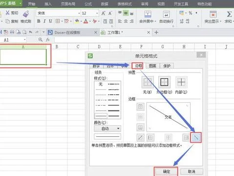Select top vertical align icon
Screen dimensions: 234x176
120,13
